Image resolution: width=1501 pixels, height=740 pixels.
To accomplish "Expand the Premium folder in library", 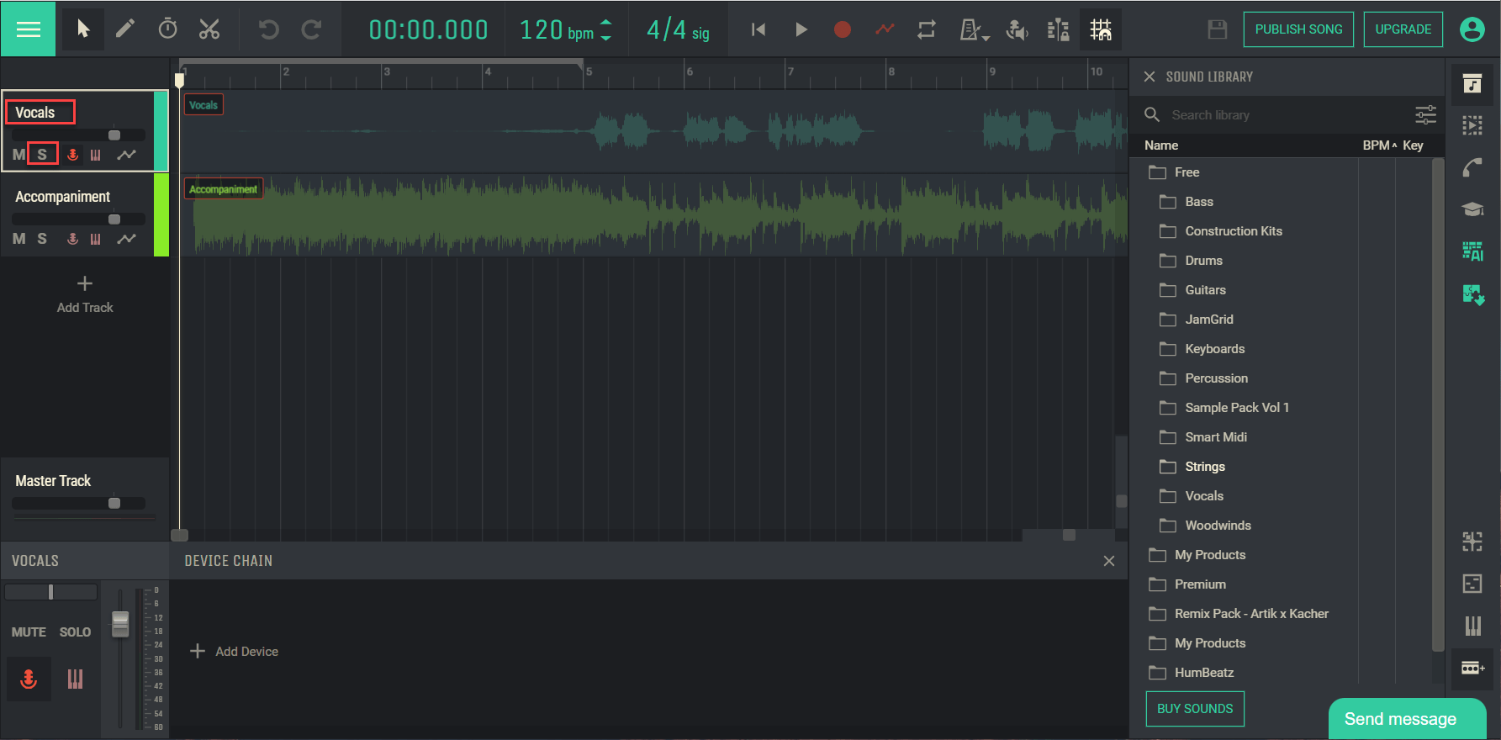I will [1199, 584].
